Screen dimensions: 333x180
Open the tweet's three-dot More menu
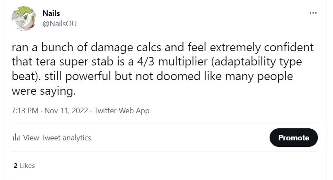click(313, 13)
